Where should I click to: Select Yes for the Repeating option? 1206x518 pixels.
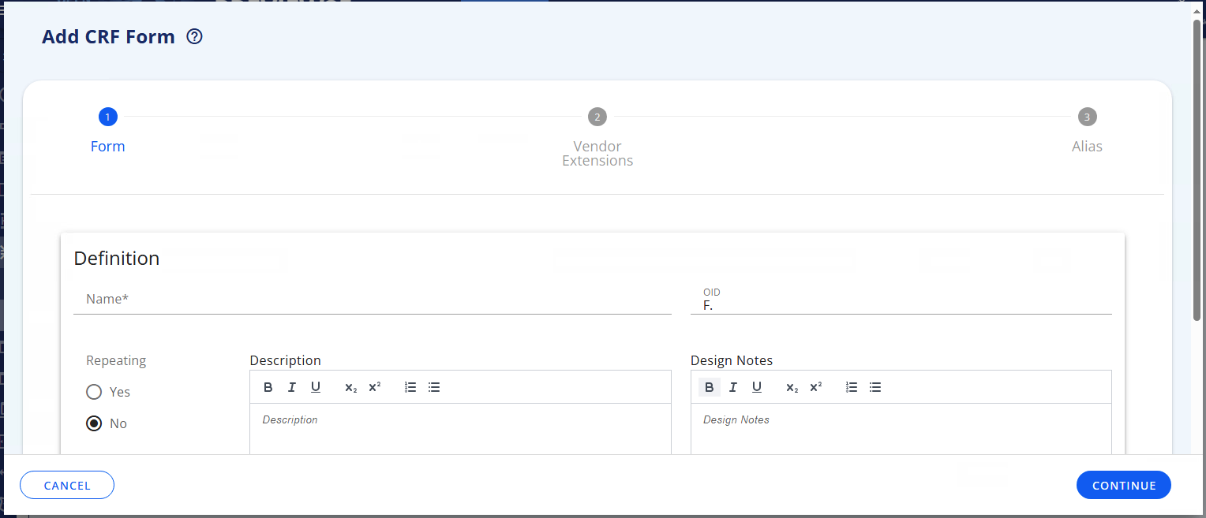[94, 391]
